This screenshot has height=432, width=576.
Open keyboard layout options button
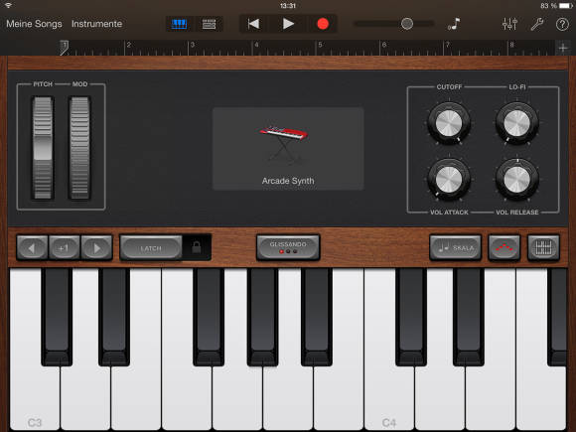click(543, 247)
